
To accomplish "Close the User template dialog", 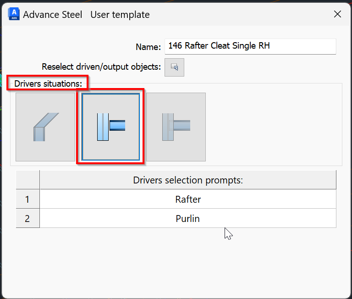I will point(337,14).
